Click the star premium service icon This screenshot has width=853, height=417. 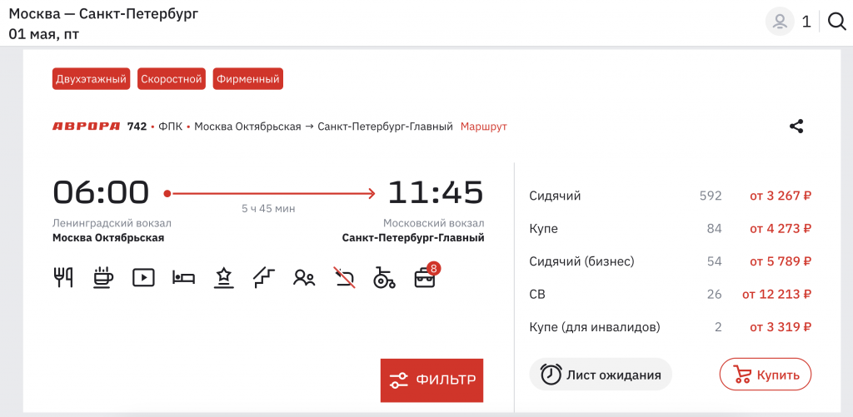point(223,277)
